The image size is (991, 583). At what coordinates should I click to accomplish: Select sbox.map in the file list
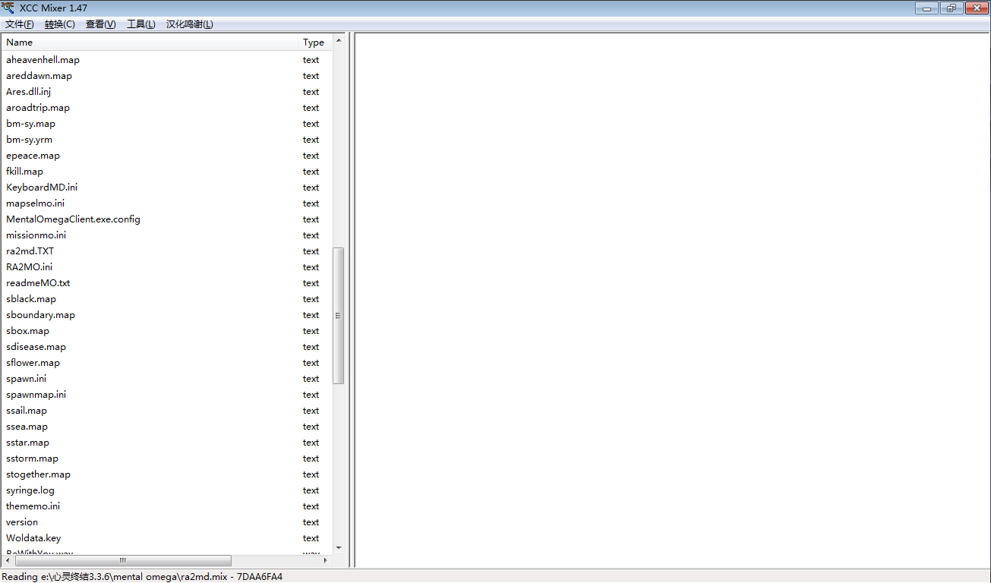coord(27,331)
